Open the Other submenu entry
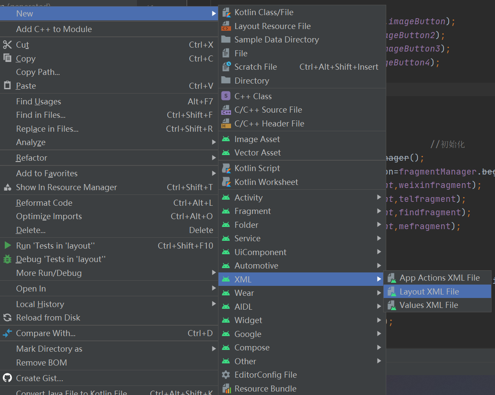Viewport: 495px width, 395px height. pyautogui.click(x=302, y=361)
